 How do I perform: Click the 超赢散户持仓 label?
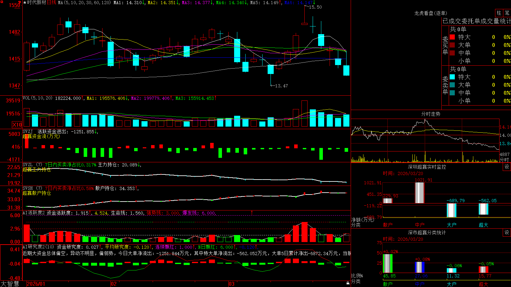click(37, 193)
